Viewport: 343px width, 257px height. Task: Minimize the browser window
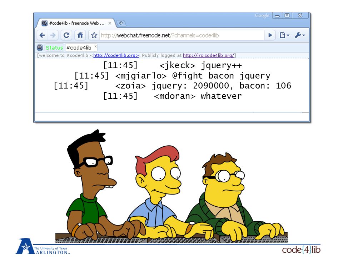[277, 15]
